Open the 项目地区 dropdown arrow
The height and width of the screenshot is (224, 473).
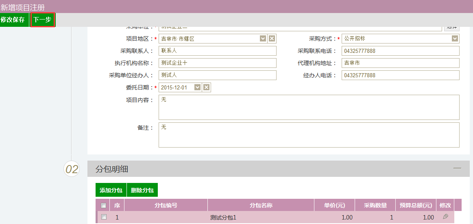tap(263, 39)
